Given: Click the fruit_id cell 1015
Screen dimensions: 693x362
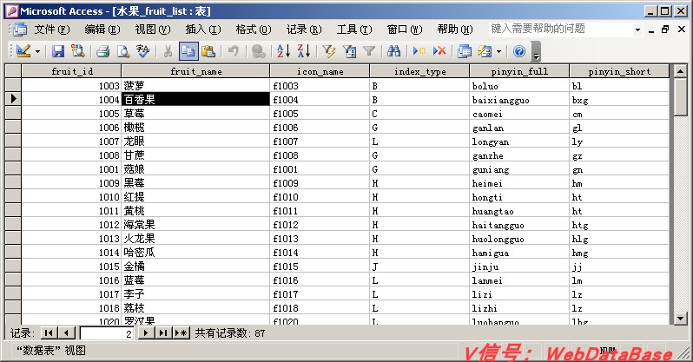Looking at the screenshot, I should pyautogui.click(x=71, y=267).
